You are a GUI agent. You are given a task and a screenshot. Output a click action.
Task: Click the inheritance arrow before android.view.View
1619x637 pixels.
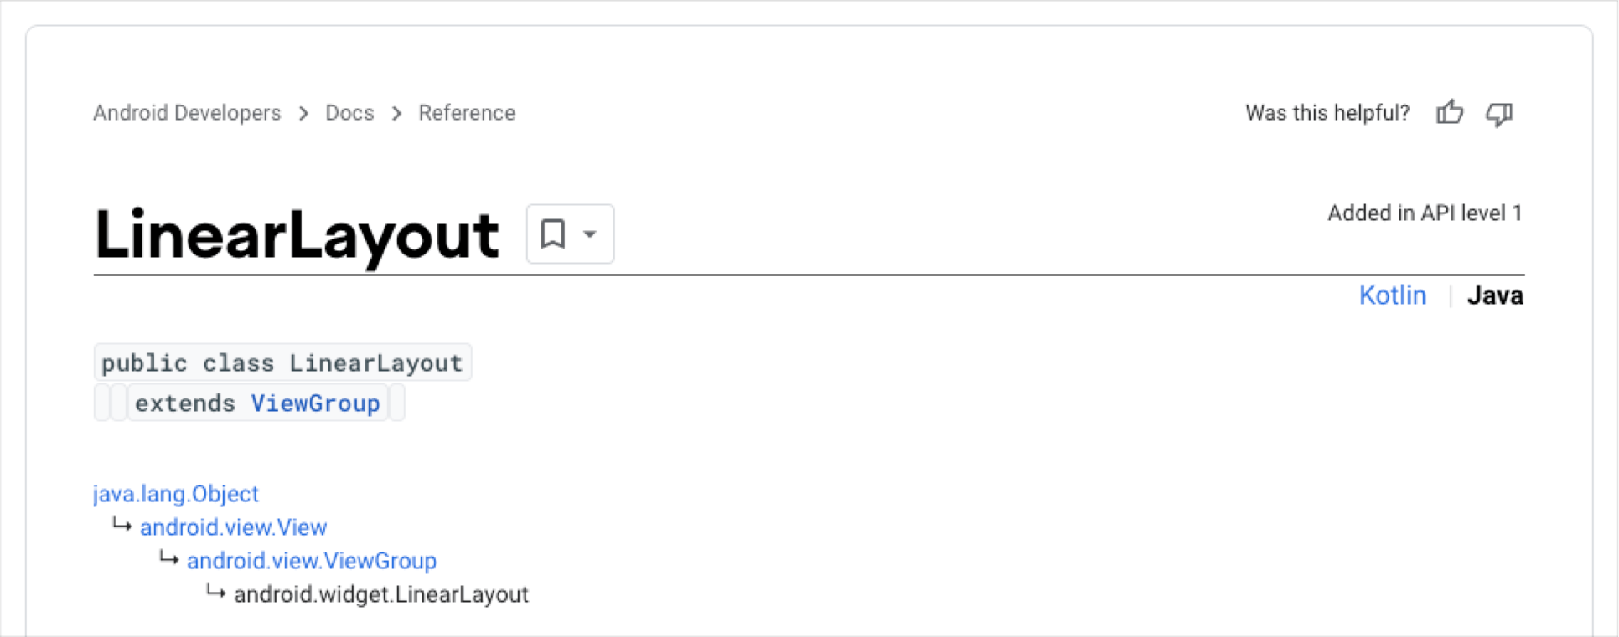coord(122,525)
